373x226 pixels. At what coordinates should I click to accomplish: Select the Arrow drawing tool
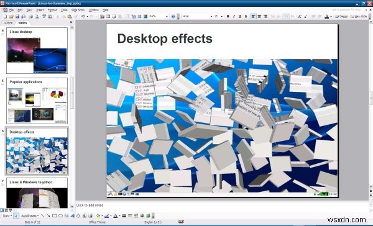point(48,215)
